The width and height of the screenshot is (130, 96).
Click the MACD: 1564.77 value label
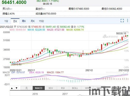click(x=55, y=72)
